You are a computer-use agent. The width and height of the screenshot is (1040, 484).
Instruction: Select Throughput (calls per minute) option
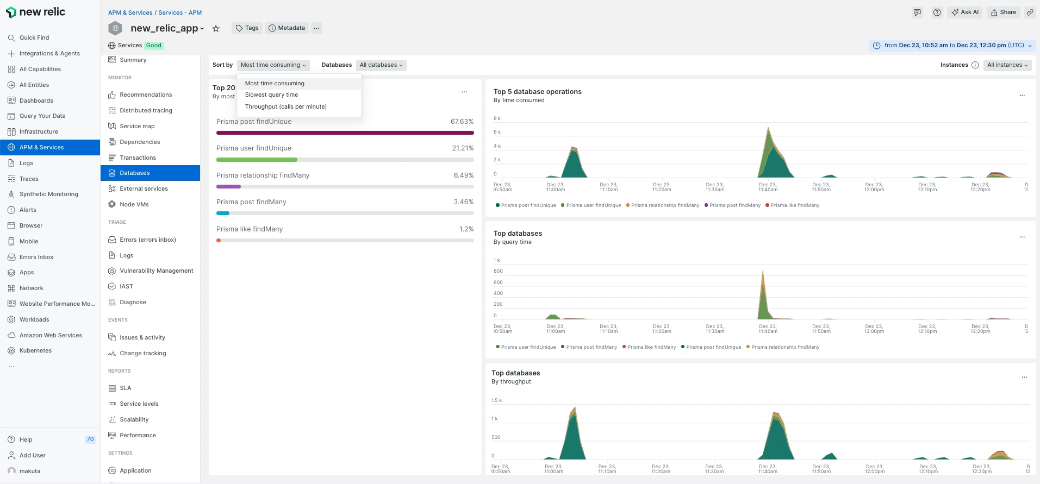tap(299, 106)
